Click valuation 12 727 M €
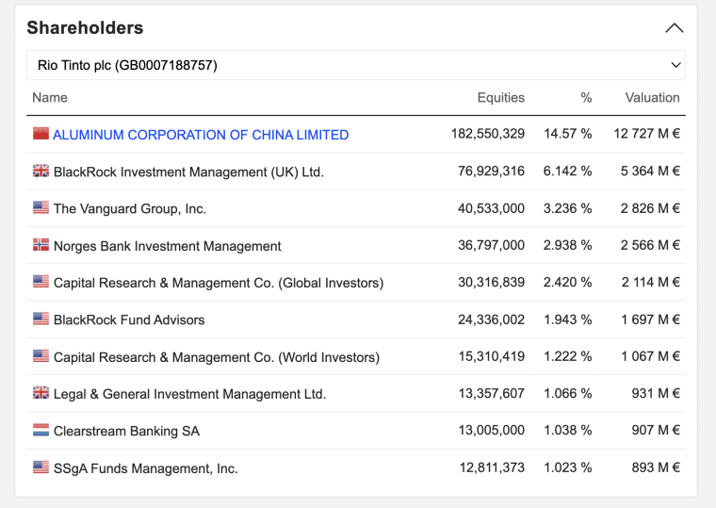This screenshot has width=716, height=508. click(646, 134)
